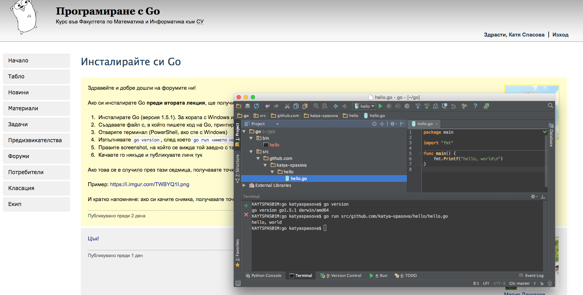Click the Debug bug icon

[x=389, y=106]
